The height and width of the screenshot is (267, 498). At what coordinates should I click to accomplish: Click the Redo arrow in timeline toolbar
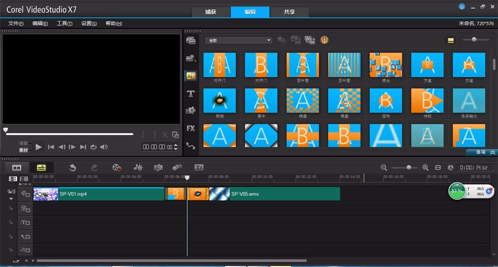point(94,167)
